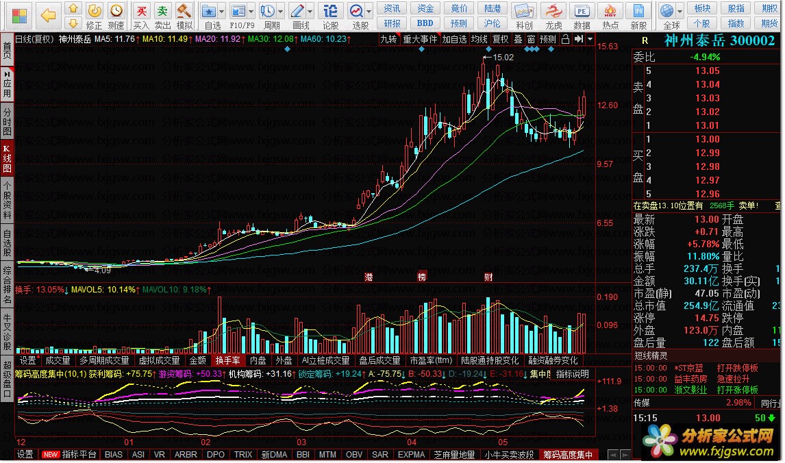Toggle 重大事件 major events display
The width and height of the screenshot is (785, 463).
point(420,39)
